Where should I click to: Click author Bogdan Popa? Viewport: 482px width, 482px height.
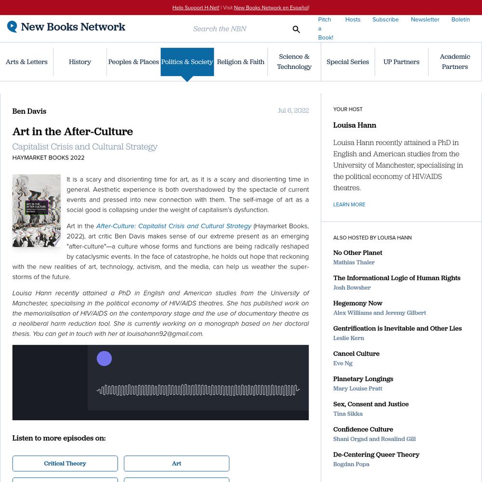pyautogui.click(x=351, y=464)
